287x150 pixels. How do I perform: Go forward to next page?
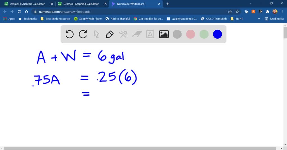(x=12, y=12)
